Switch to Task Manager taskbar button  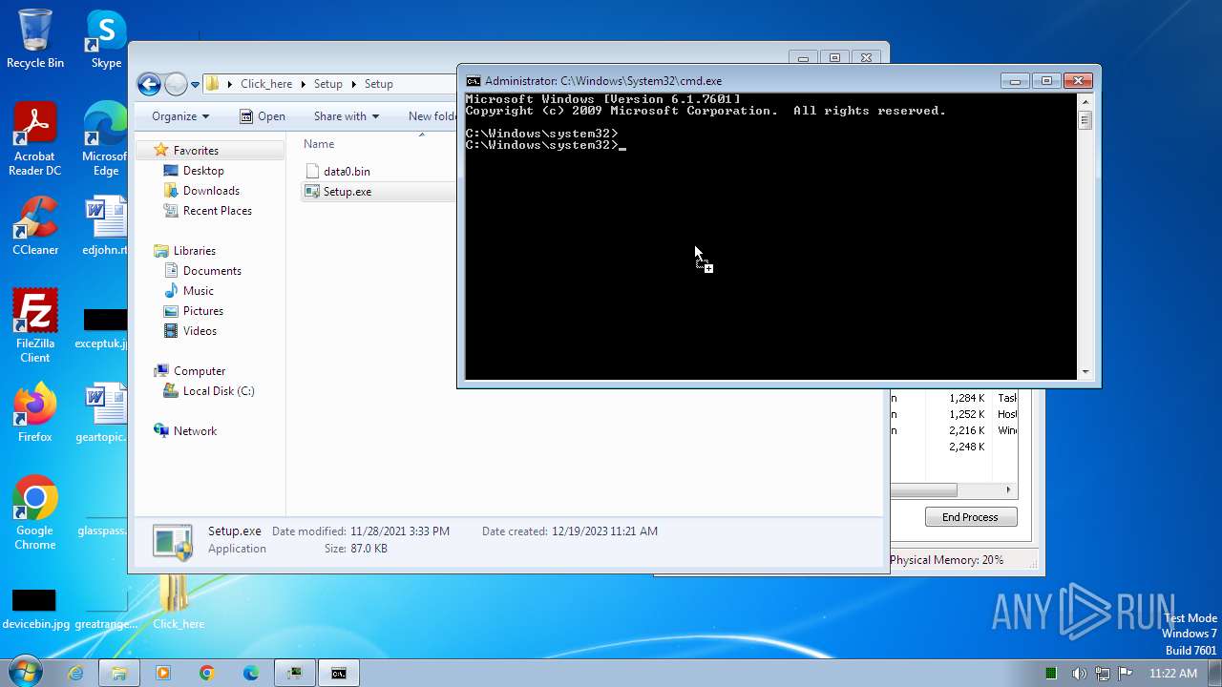click(x=295, y=673)
